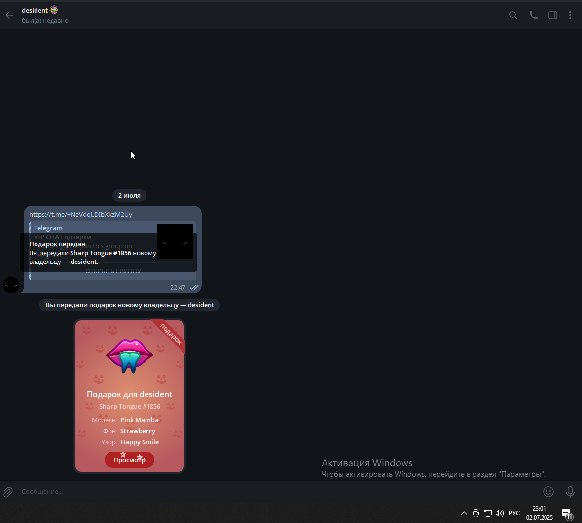Image resolution: width=582 pixels, height=523 pixels.
Task: Switch the РУС input language
Action: coord(514,513)
